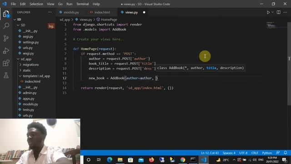Select Python language mode in status bar
The height and width of the screenshot is (164, 291).
(267, 153)
